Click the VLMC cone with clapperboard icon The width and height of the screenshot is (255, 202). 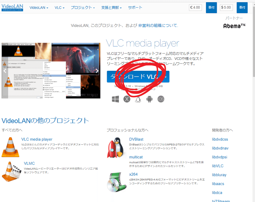click(11, 171)
